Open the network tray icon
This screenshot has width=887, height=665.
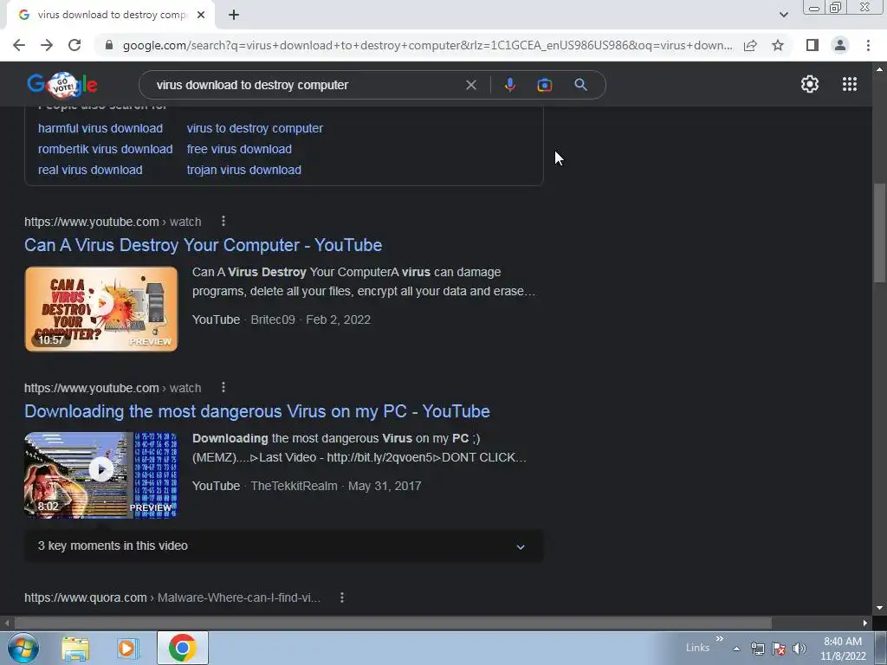click(x=757, y=649)
